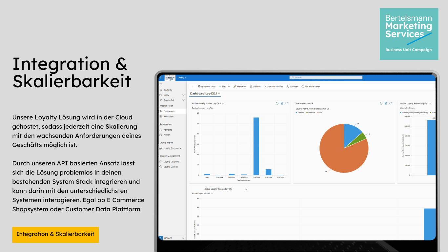Click the bar for 18.06.2024
This screenshot has width=448, height=252.
tap(268, 172)
